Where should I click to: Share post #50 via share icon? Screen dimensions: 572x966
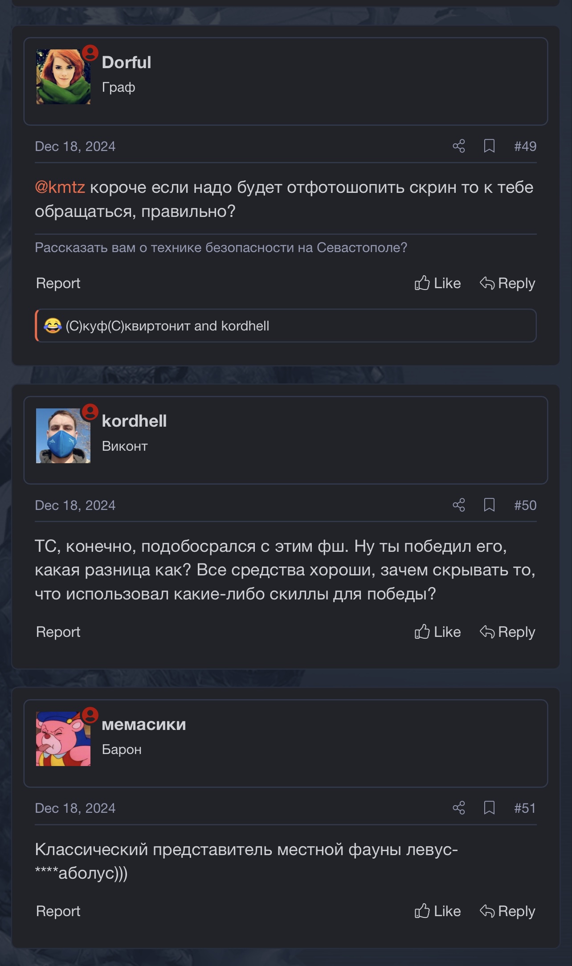[459, 505]
